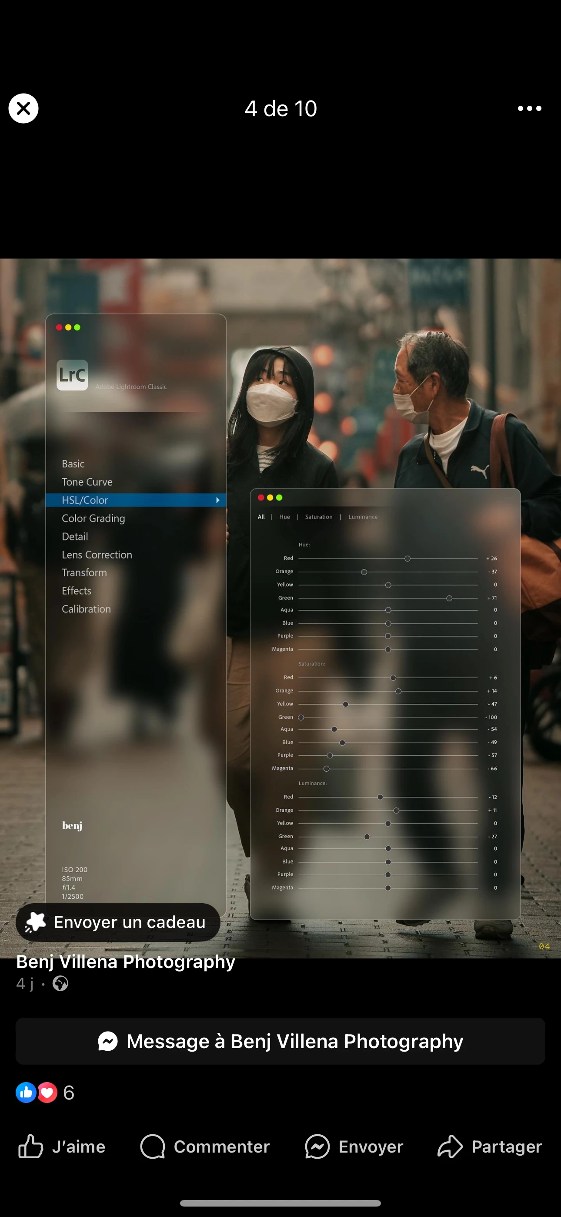
Task: Click the red dot in Lrc panel
Action: (59, 327)
